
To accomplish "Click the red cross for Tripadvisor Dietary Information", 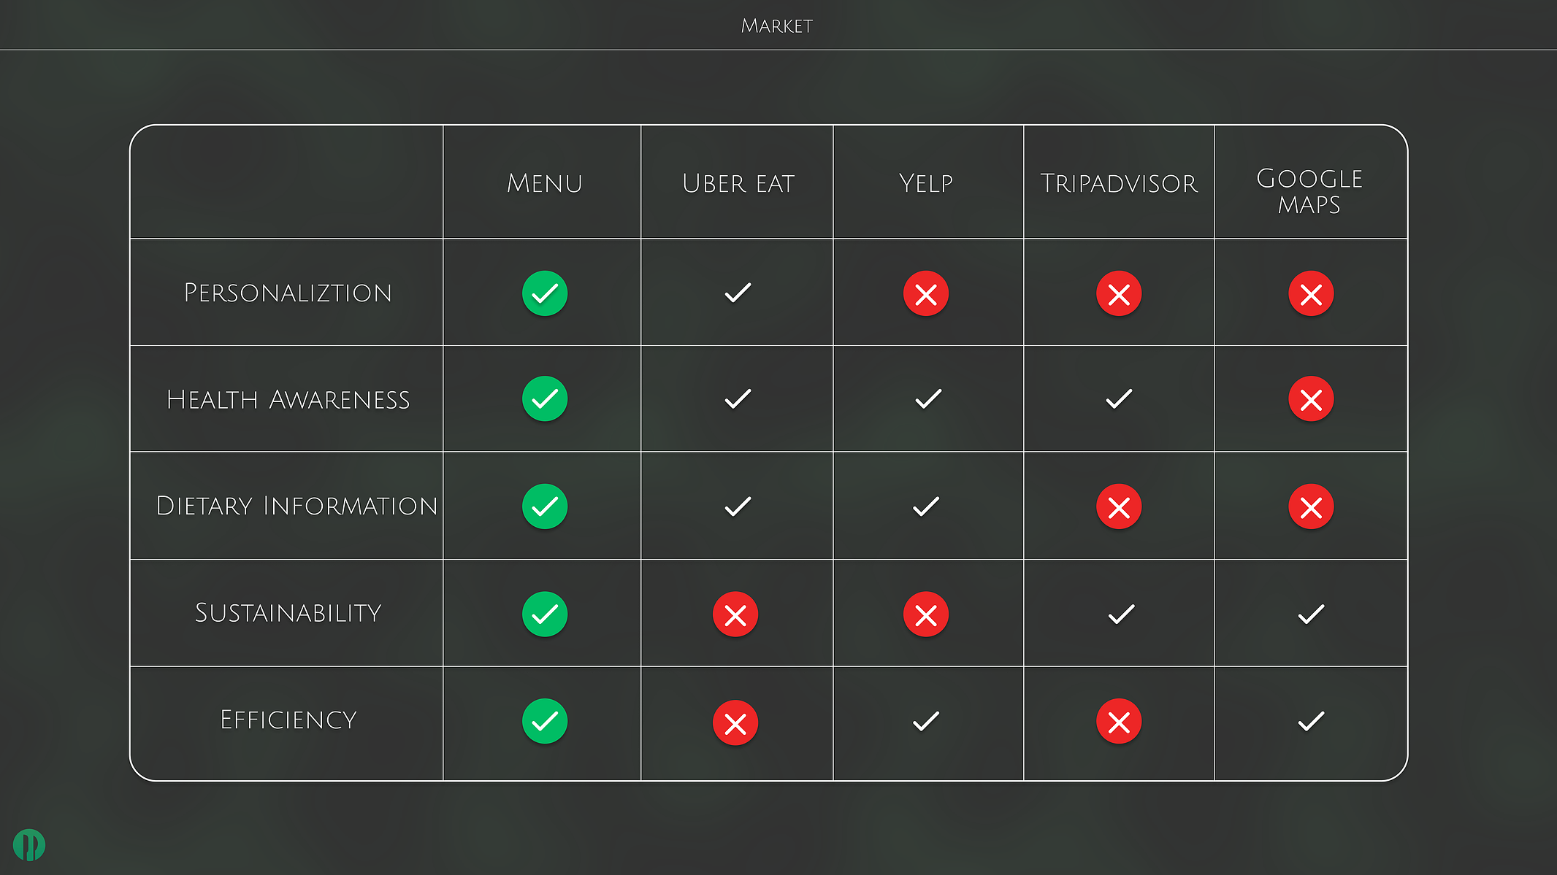I will [1119, 506].
